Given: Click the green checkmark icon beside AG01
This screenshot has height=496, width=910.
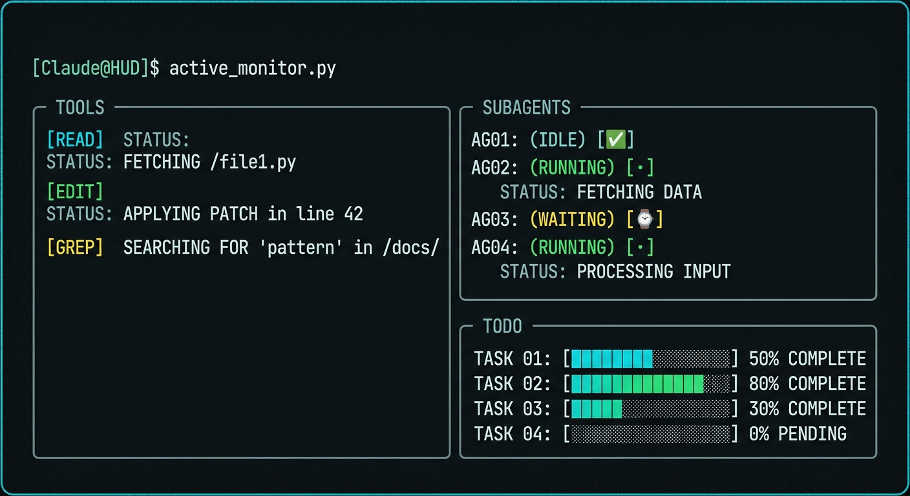Looking at the screenshot, I should (615, 139).
